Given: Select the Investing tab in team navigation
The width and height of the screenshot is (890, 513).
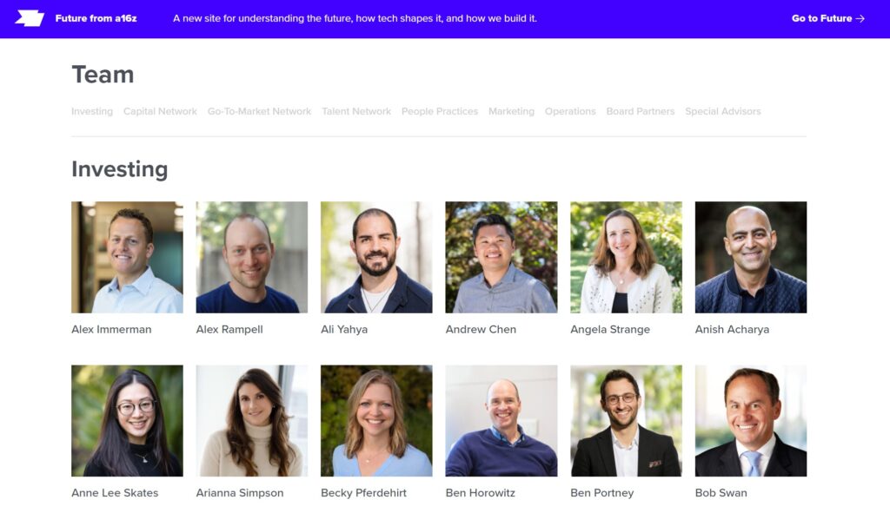Looking at the screenshot, I should tap(92, 111).
